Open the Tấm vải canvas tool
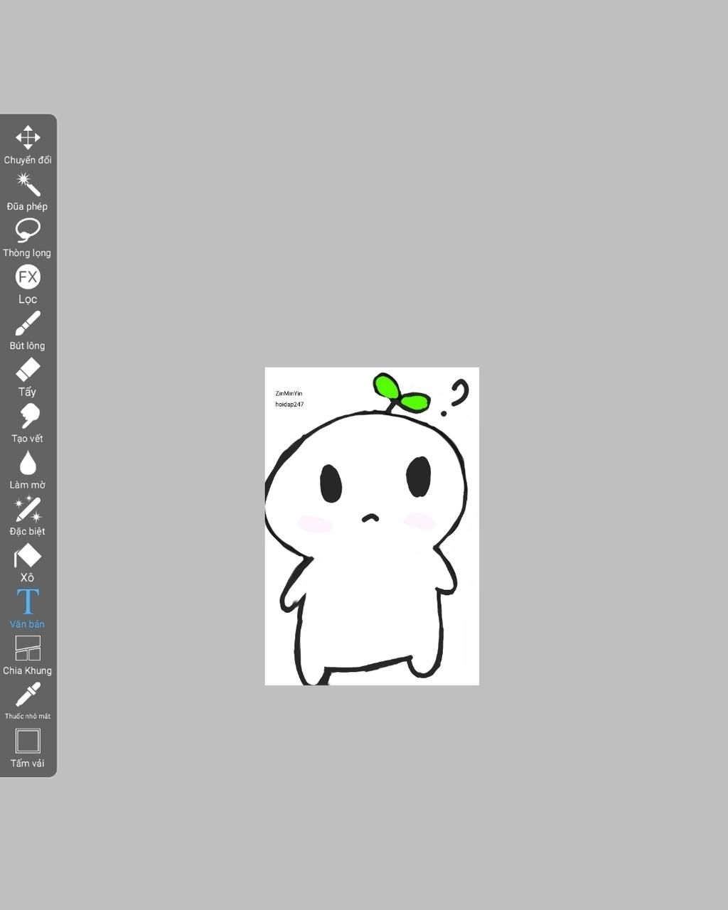The width and height of the screenshot is (728, 910). [28, 748]
